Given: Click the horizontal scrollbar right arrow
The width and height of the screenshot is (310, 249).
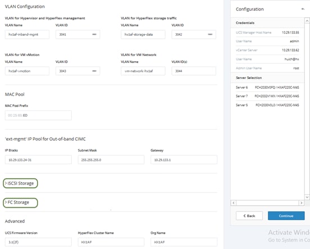Looking at the screenshot, I should 302,203.
